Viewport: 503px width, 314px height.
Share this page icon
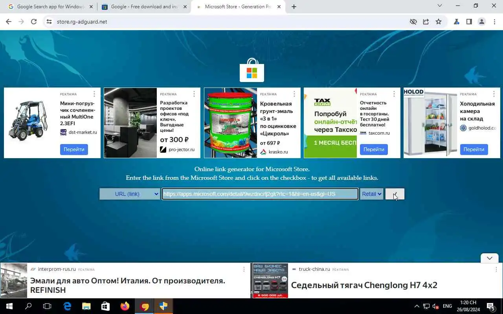coord(426,22)
